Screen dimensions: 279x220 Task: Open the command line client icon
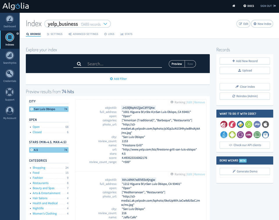pos(257,135)
